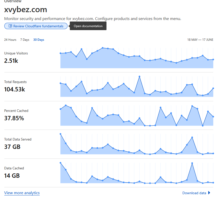Click the tallest right-side spike in Data Cached chart

click(x=192, y=163)
